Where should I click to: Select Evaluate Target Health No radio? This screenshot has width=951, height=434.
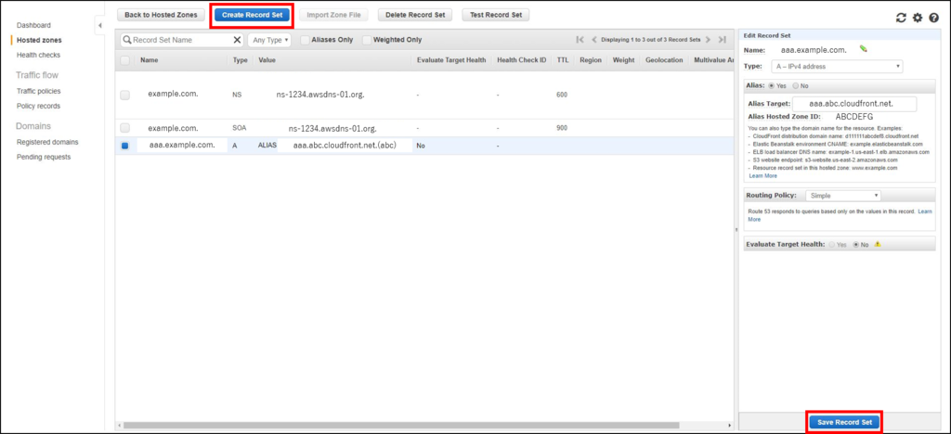(x=856, y=245)
